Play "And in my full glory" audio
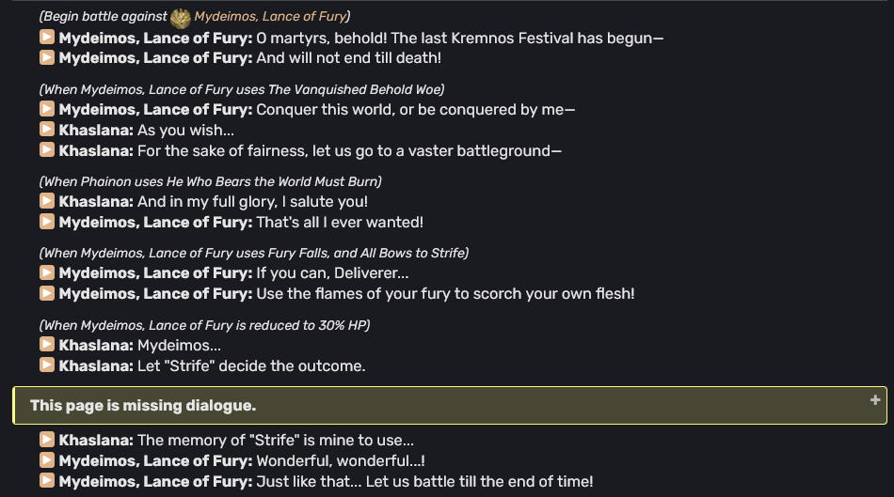 click(x=47, y=201)
